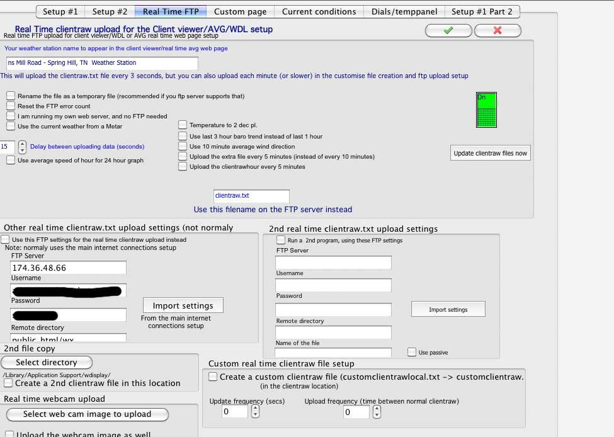Image resolution: width=614 pixels, height=437 pixels.
Task: Click 'Use this filename on the FTP server instead'
Action: (273, 210)
